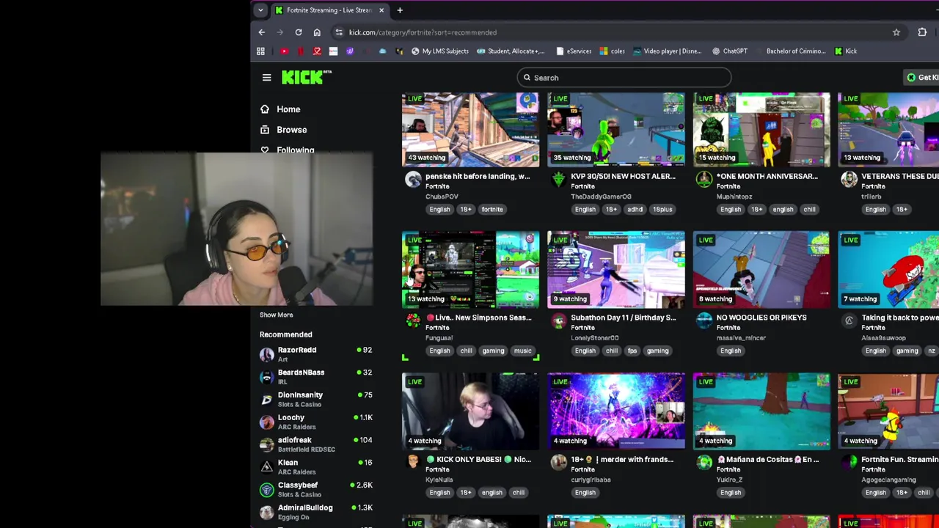Open Loochy's avatar in Recommended
The height and width of the screenshot is (528, 939).
(x=267, y=422)
